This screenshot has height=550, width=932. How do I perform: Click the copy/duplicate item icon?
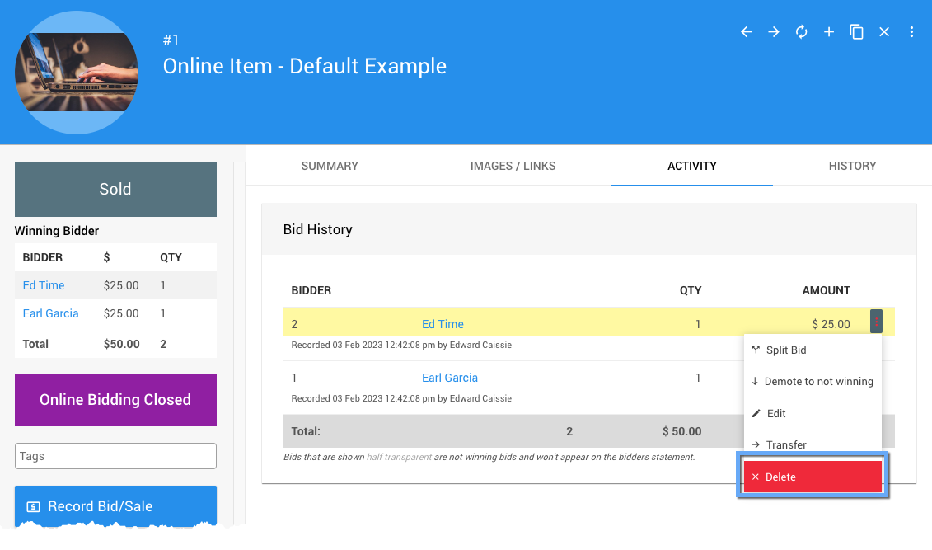(x=856, y=32)
